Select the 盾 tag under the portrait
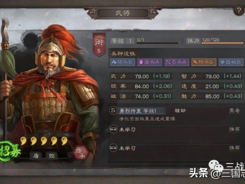Viewport: 245px width, 184px height. click(x=36, y=156)
